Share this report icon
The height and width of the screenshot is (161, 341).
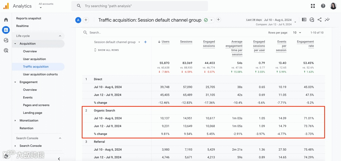320,20
